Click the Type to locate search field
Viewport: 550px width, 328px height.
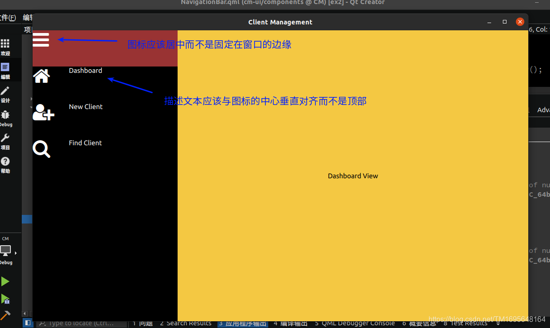pos(82,323)
